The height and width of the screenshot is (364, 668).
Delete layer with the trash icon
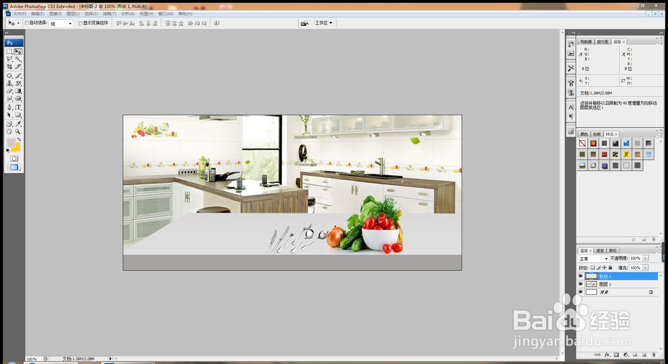(654, 355)
